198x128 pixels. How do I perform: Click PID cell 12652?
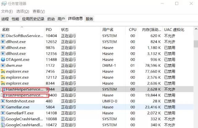coord(51,42)
